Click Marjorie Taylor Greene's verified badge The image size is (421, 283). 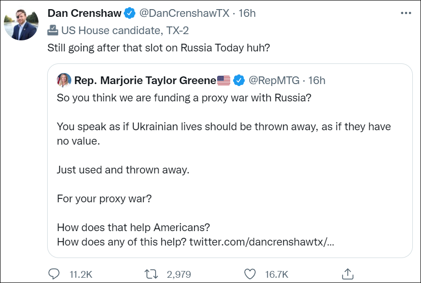239,80
